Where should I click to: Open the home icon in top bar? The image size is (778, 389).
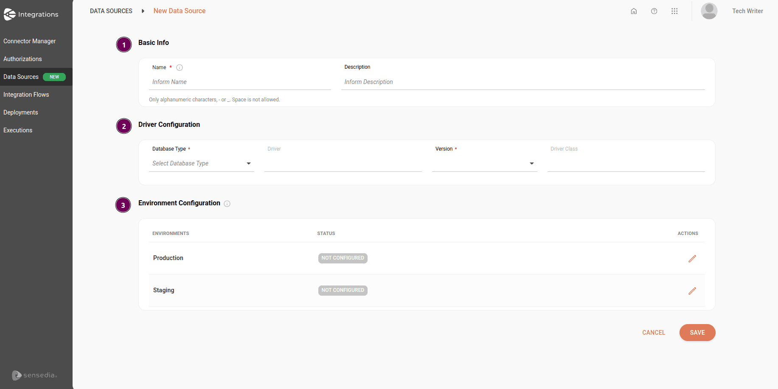pos(634,11)
